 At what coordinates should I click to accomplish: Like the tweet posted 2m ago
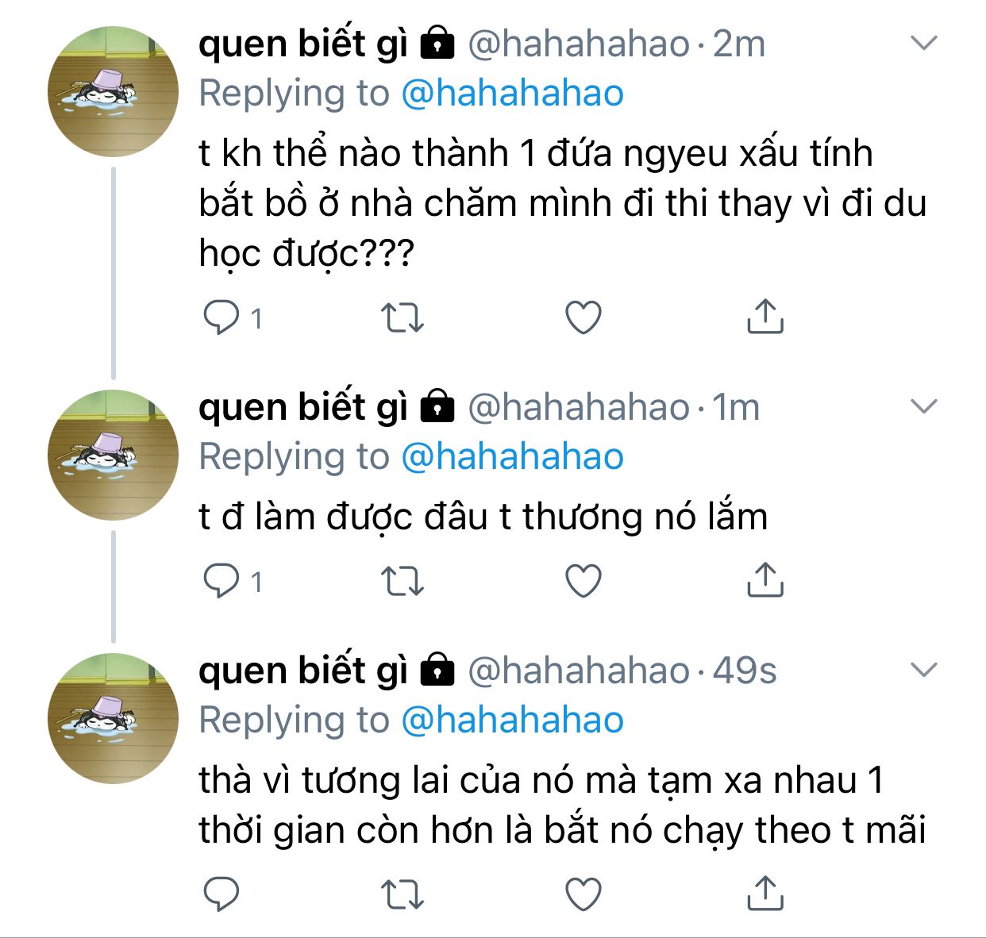click(x=584, y=318)
